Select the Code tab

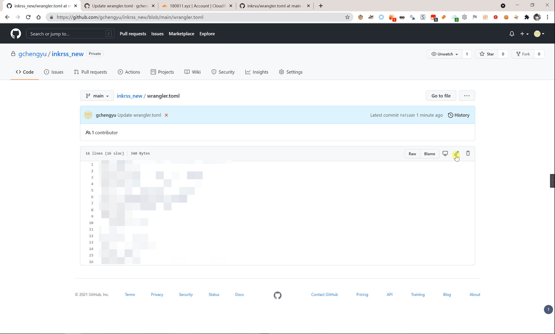25,72
